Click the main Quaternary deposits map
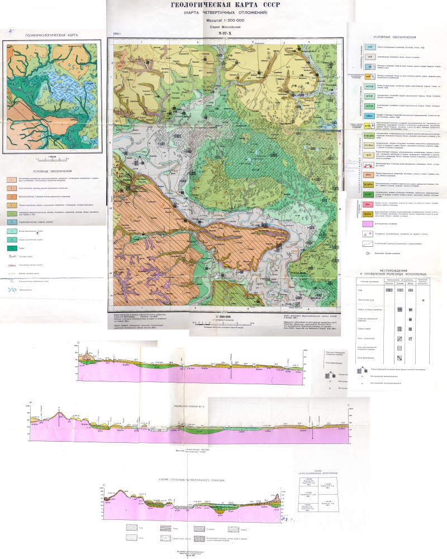Screen dimensions: 447x559 point(225,175)
